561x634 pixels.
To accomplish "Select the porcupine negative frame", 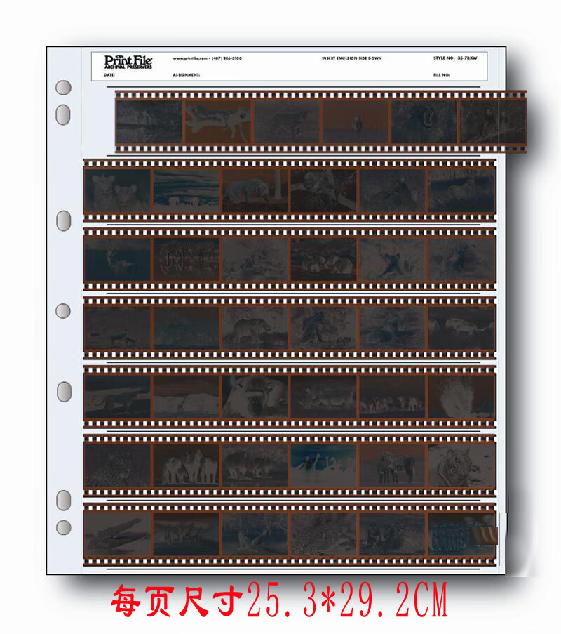I will tap(461, 397).
